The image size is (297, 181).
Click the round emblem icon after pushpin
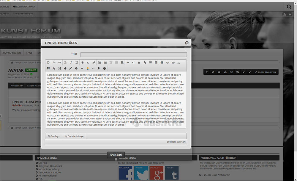(104, 68)
